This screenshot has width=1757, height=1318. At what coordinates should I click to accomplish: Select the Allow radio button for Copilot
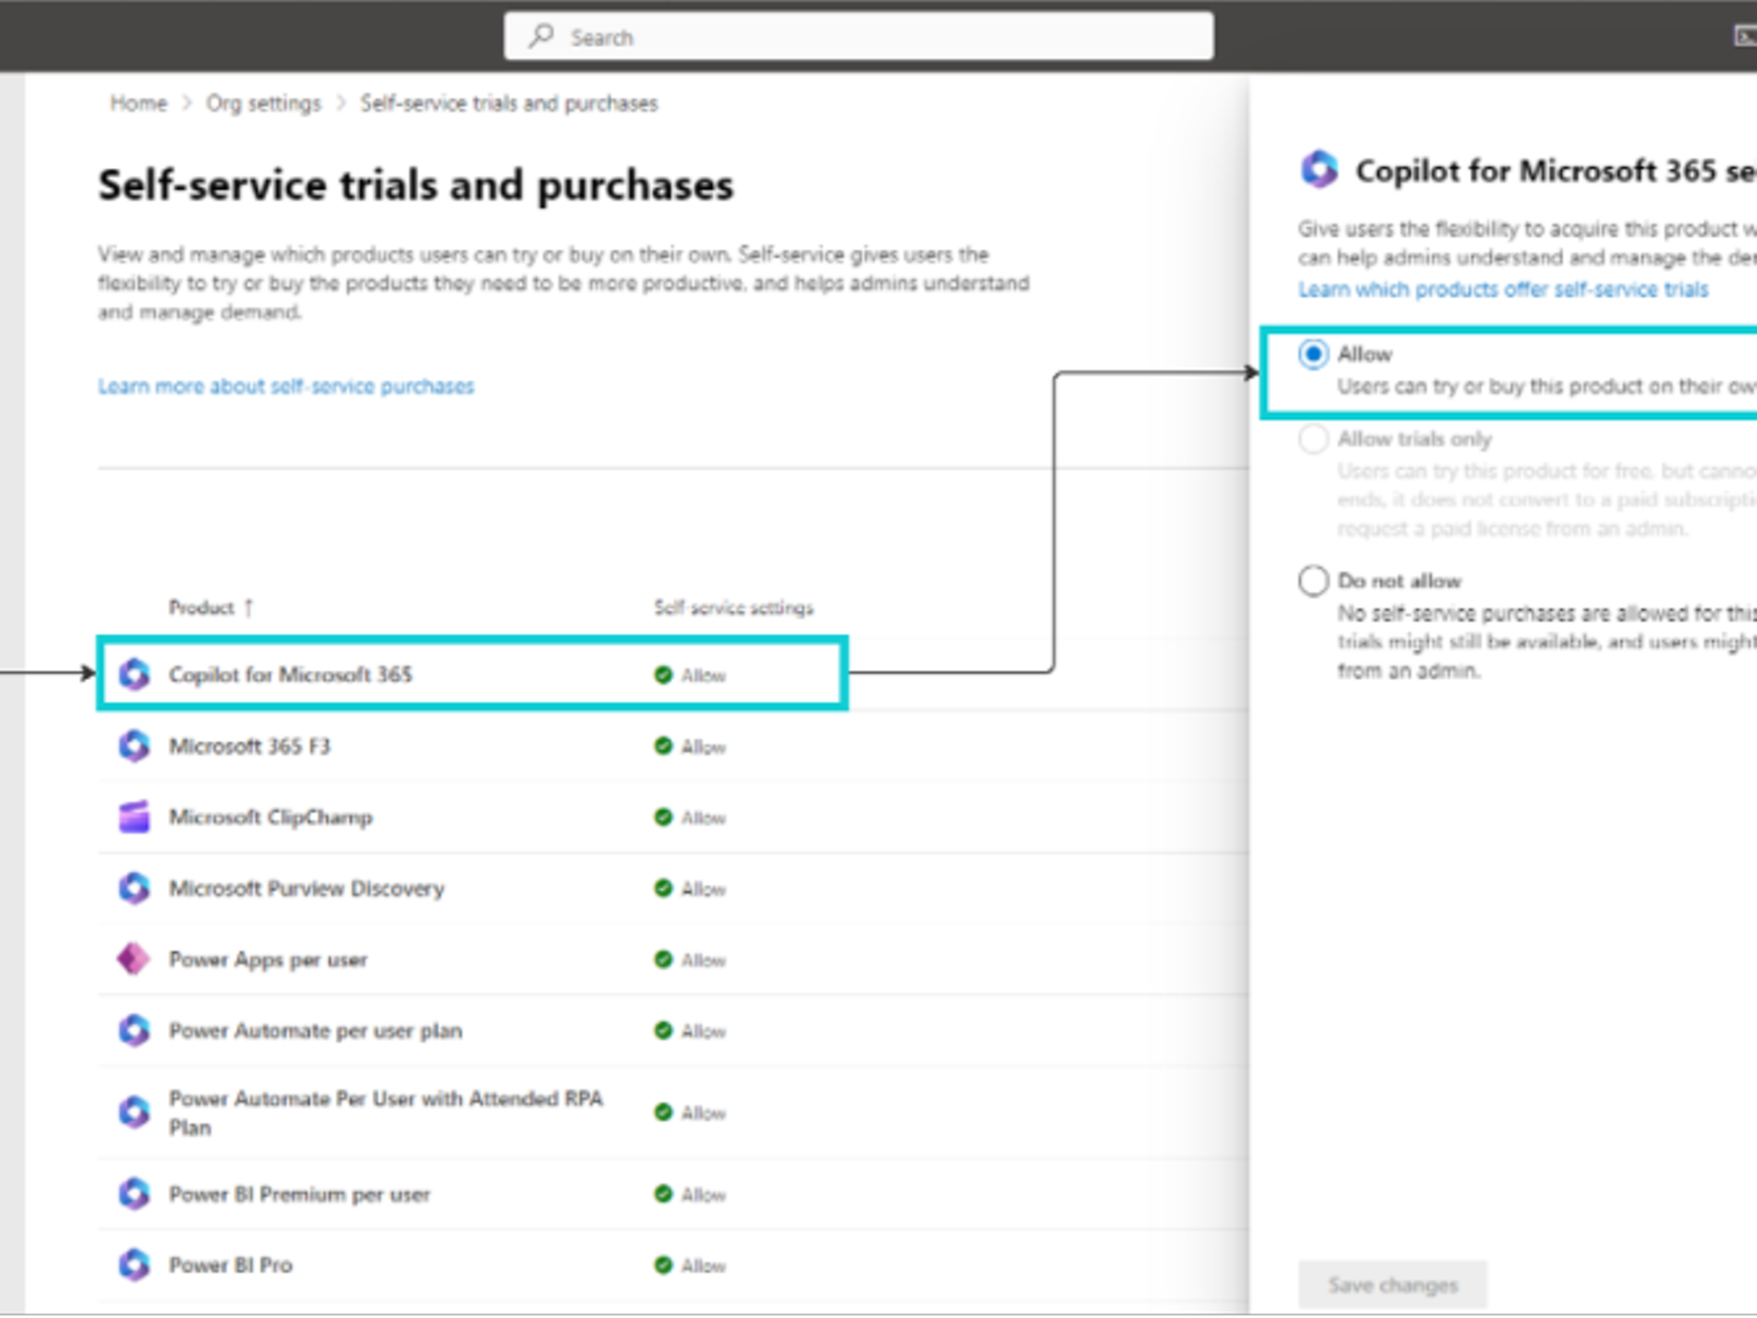click(x=1314, y=353)
